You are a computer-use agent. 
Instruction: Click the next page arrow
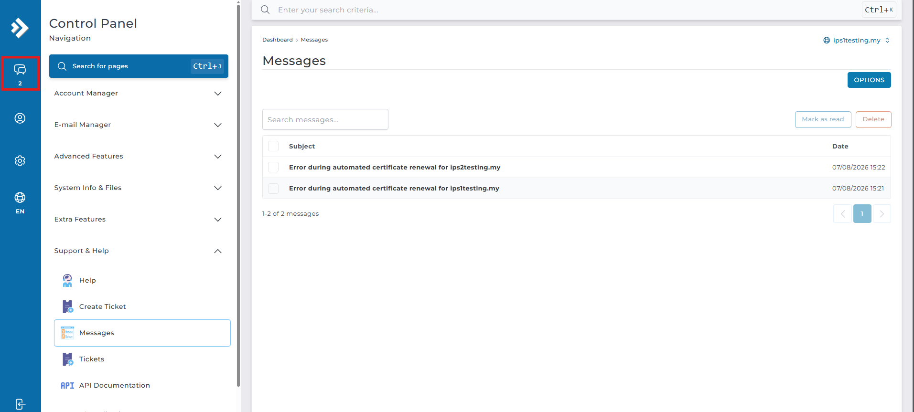(x=882, y=213)
